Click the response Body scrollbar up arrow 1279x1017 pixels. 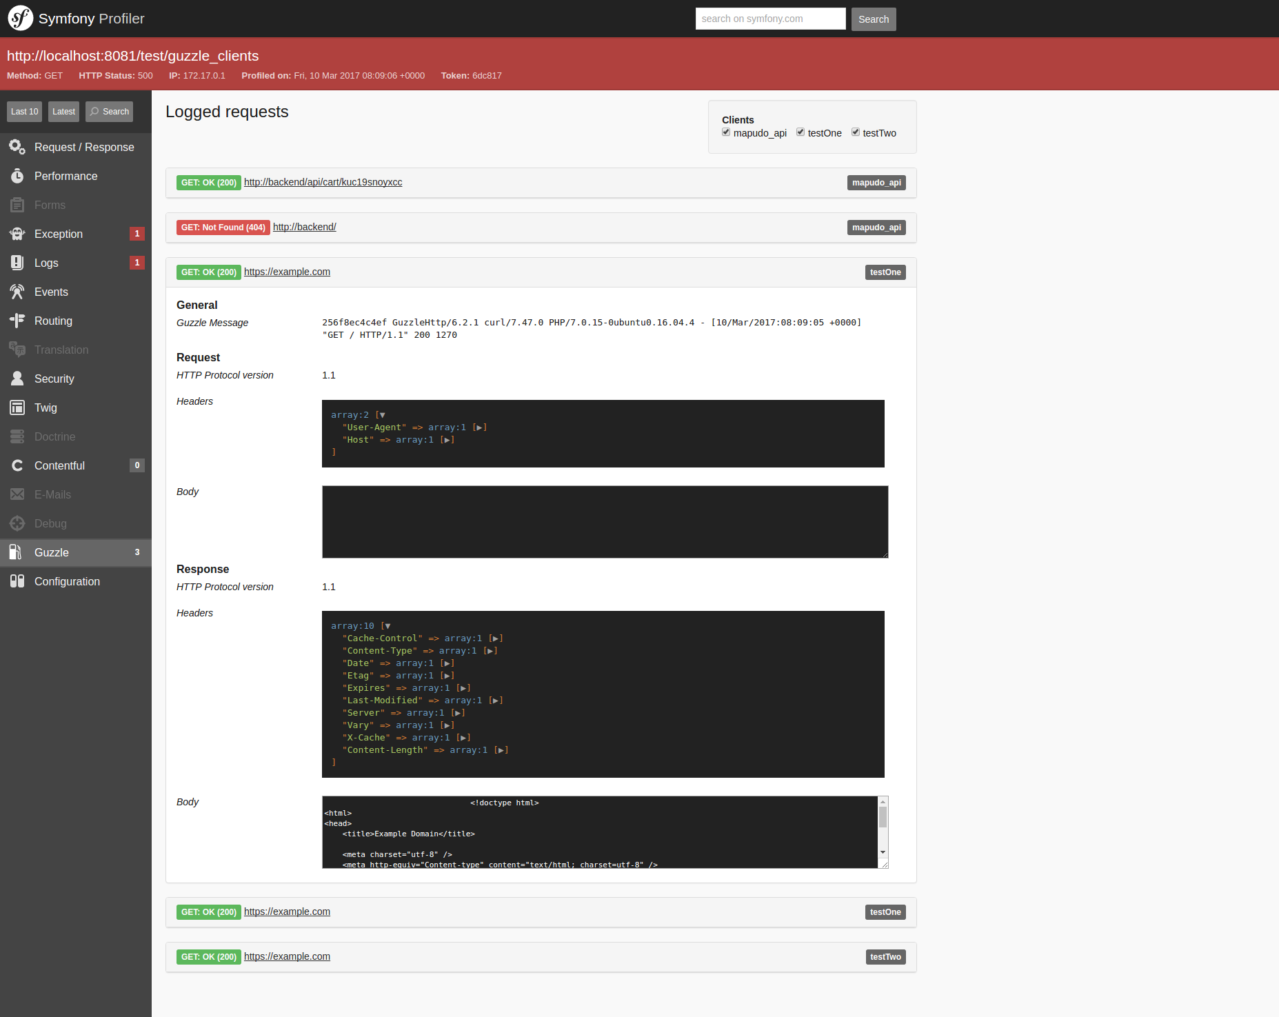[x=883, y=802]
